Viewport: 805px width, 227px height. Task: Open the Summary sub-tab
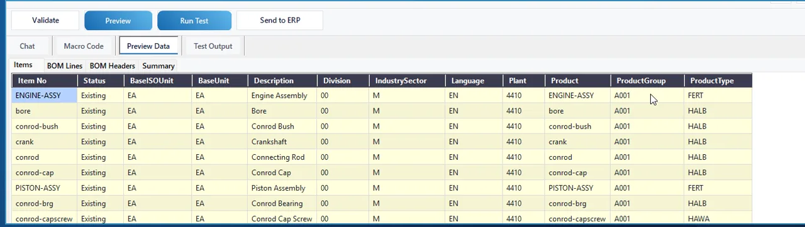pos(158,66)
